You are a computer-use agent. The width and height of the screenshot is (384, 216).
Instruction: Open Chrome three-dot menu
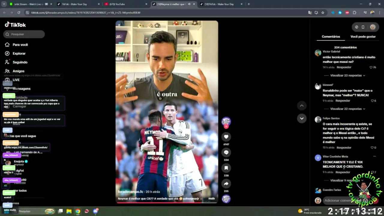click(x=379, y=13)
